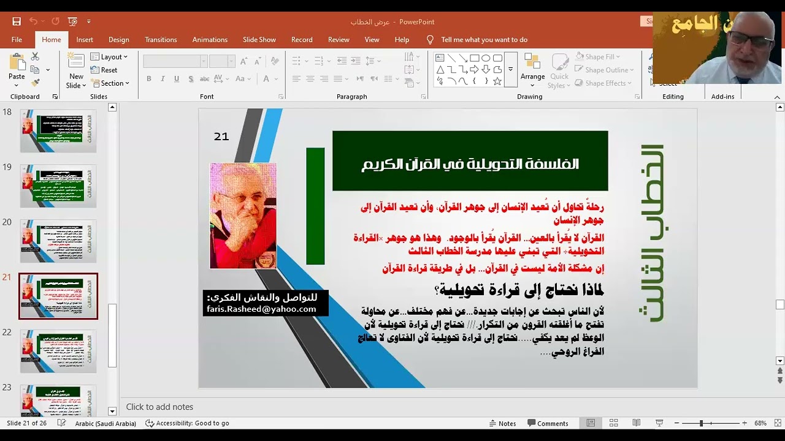Select the oval shape in the shapes gallery
785x441 pixels.
tap(486, 58)
